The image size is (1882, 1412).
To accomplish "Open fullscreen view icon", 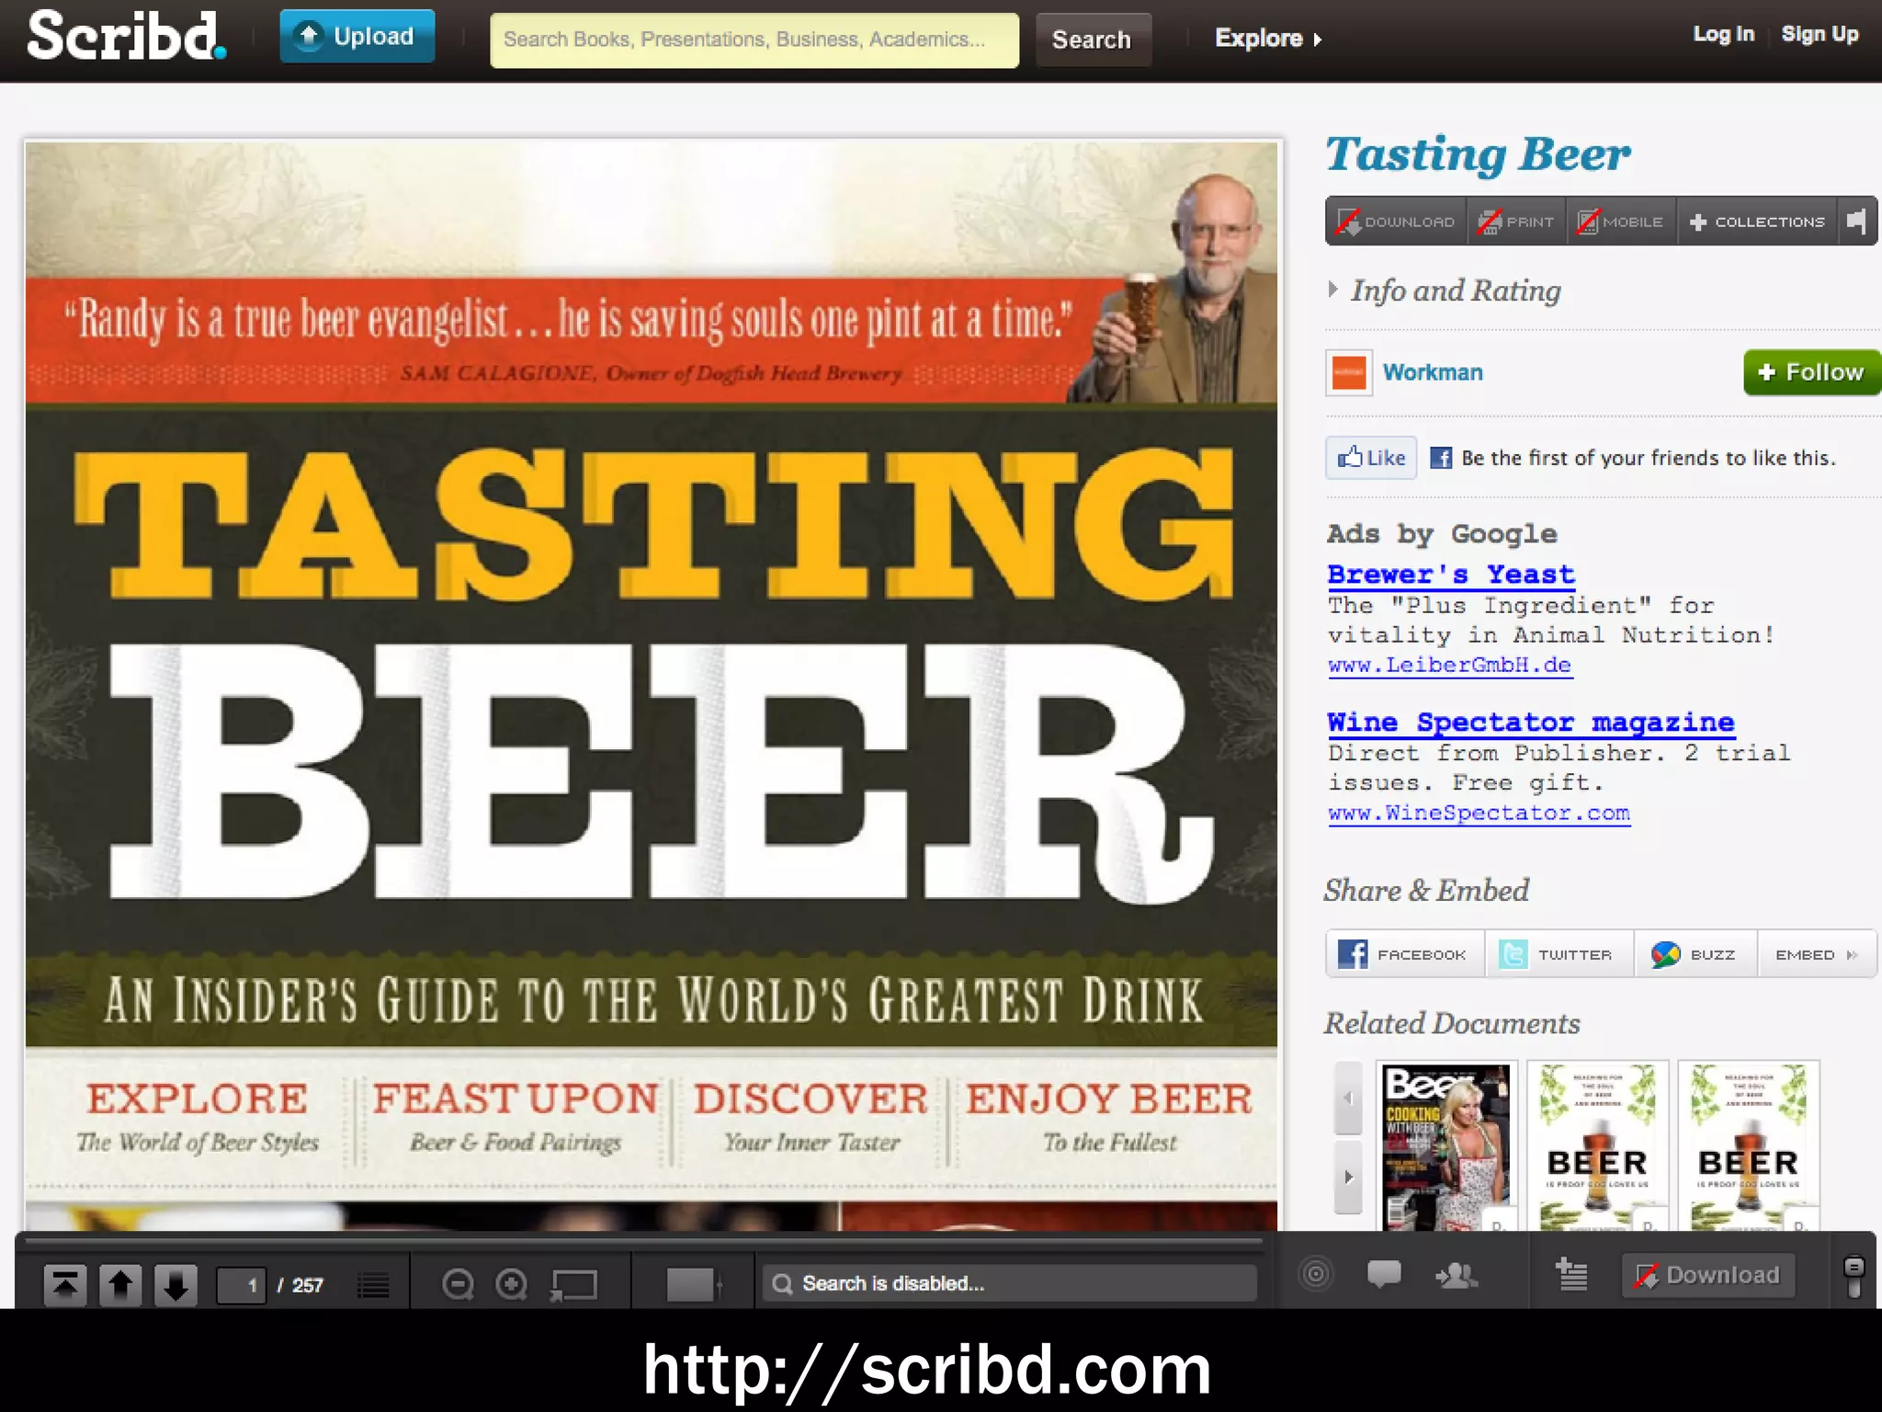I will point(574,1284).
